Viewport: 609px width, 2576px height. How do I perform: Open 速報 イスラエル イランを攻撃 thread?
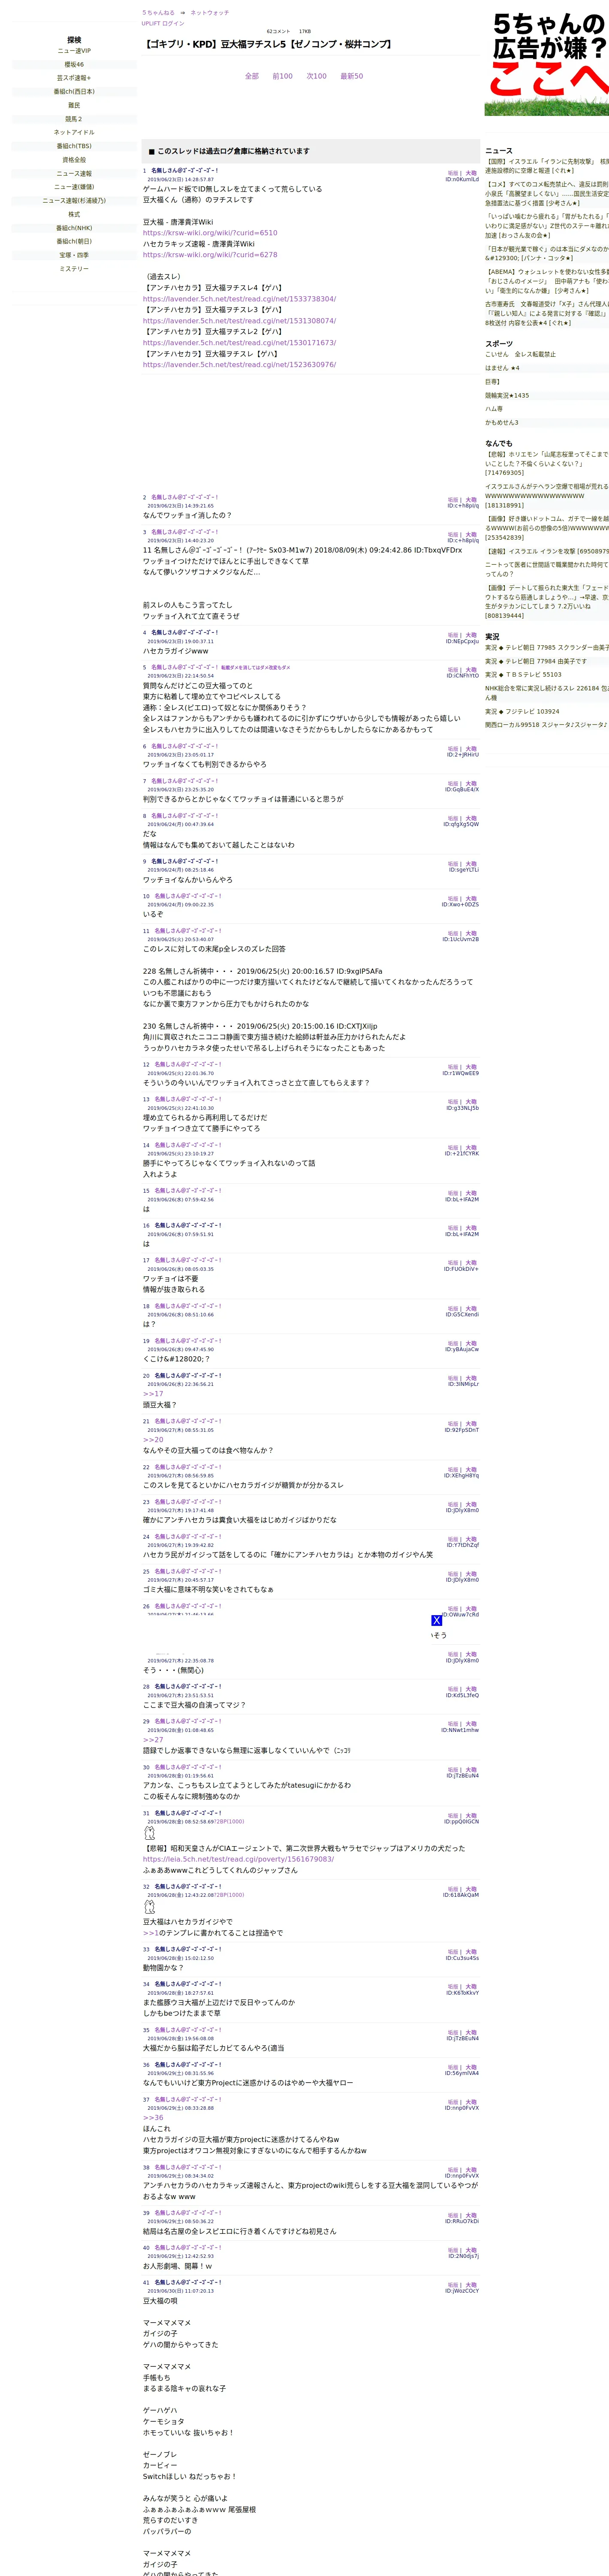(547, 551)
